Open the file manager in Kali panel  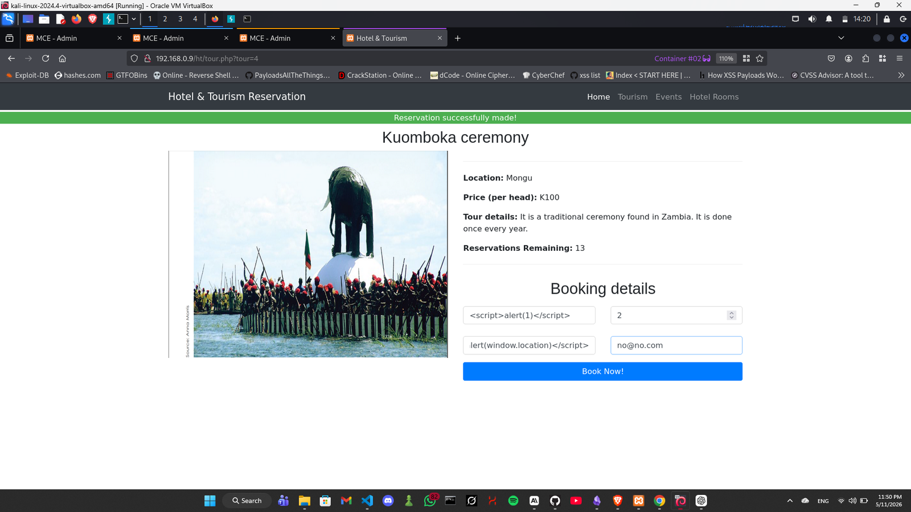(x=44, y=19)
